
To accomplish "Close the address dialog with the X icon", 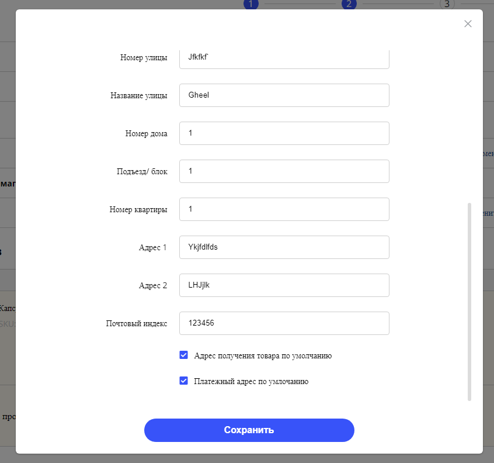I will (468, 24).
